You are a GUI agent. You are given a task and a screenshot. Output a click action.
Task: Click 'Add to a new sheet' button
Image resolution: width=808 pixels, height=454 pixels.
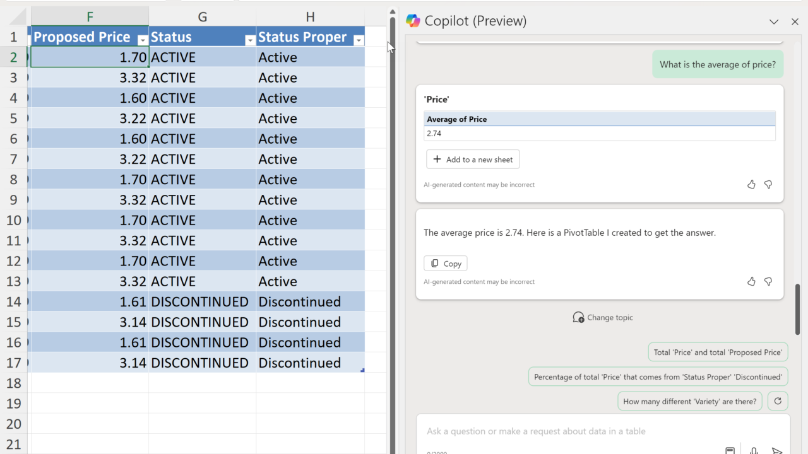pyautogui.click(x=473, y=160)
